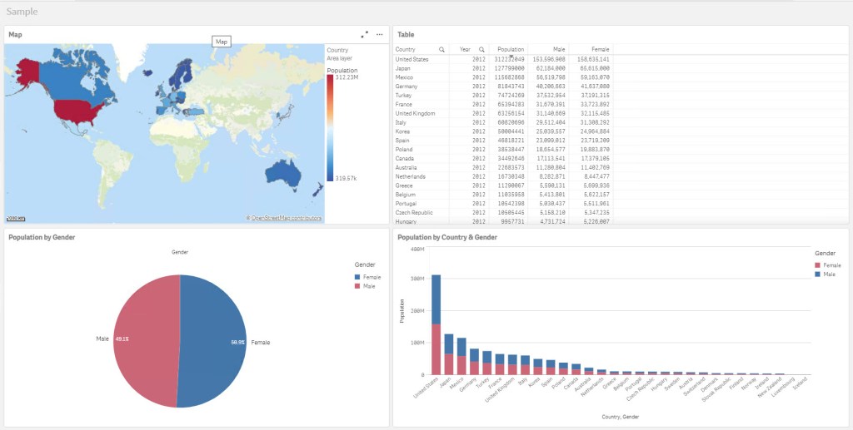Click the Sample sheet title

point(22,12)
